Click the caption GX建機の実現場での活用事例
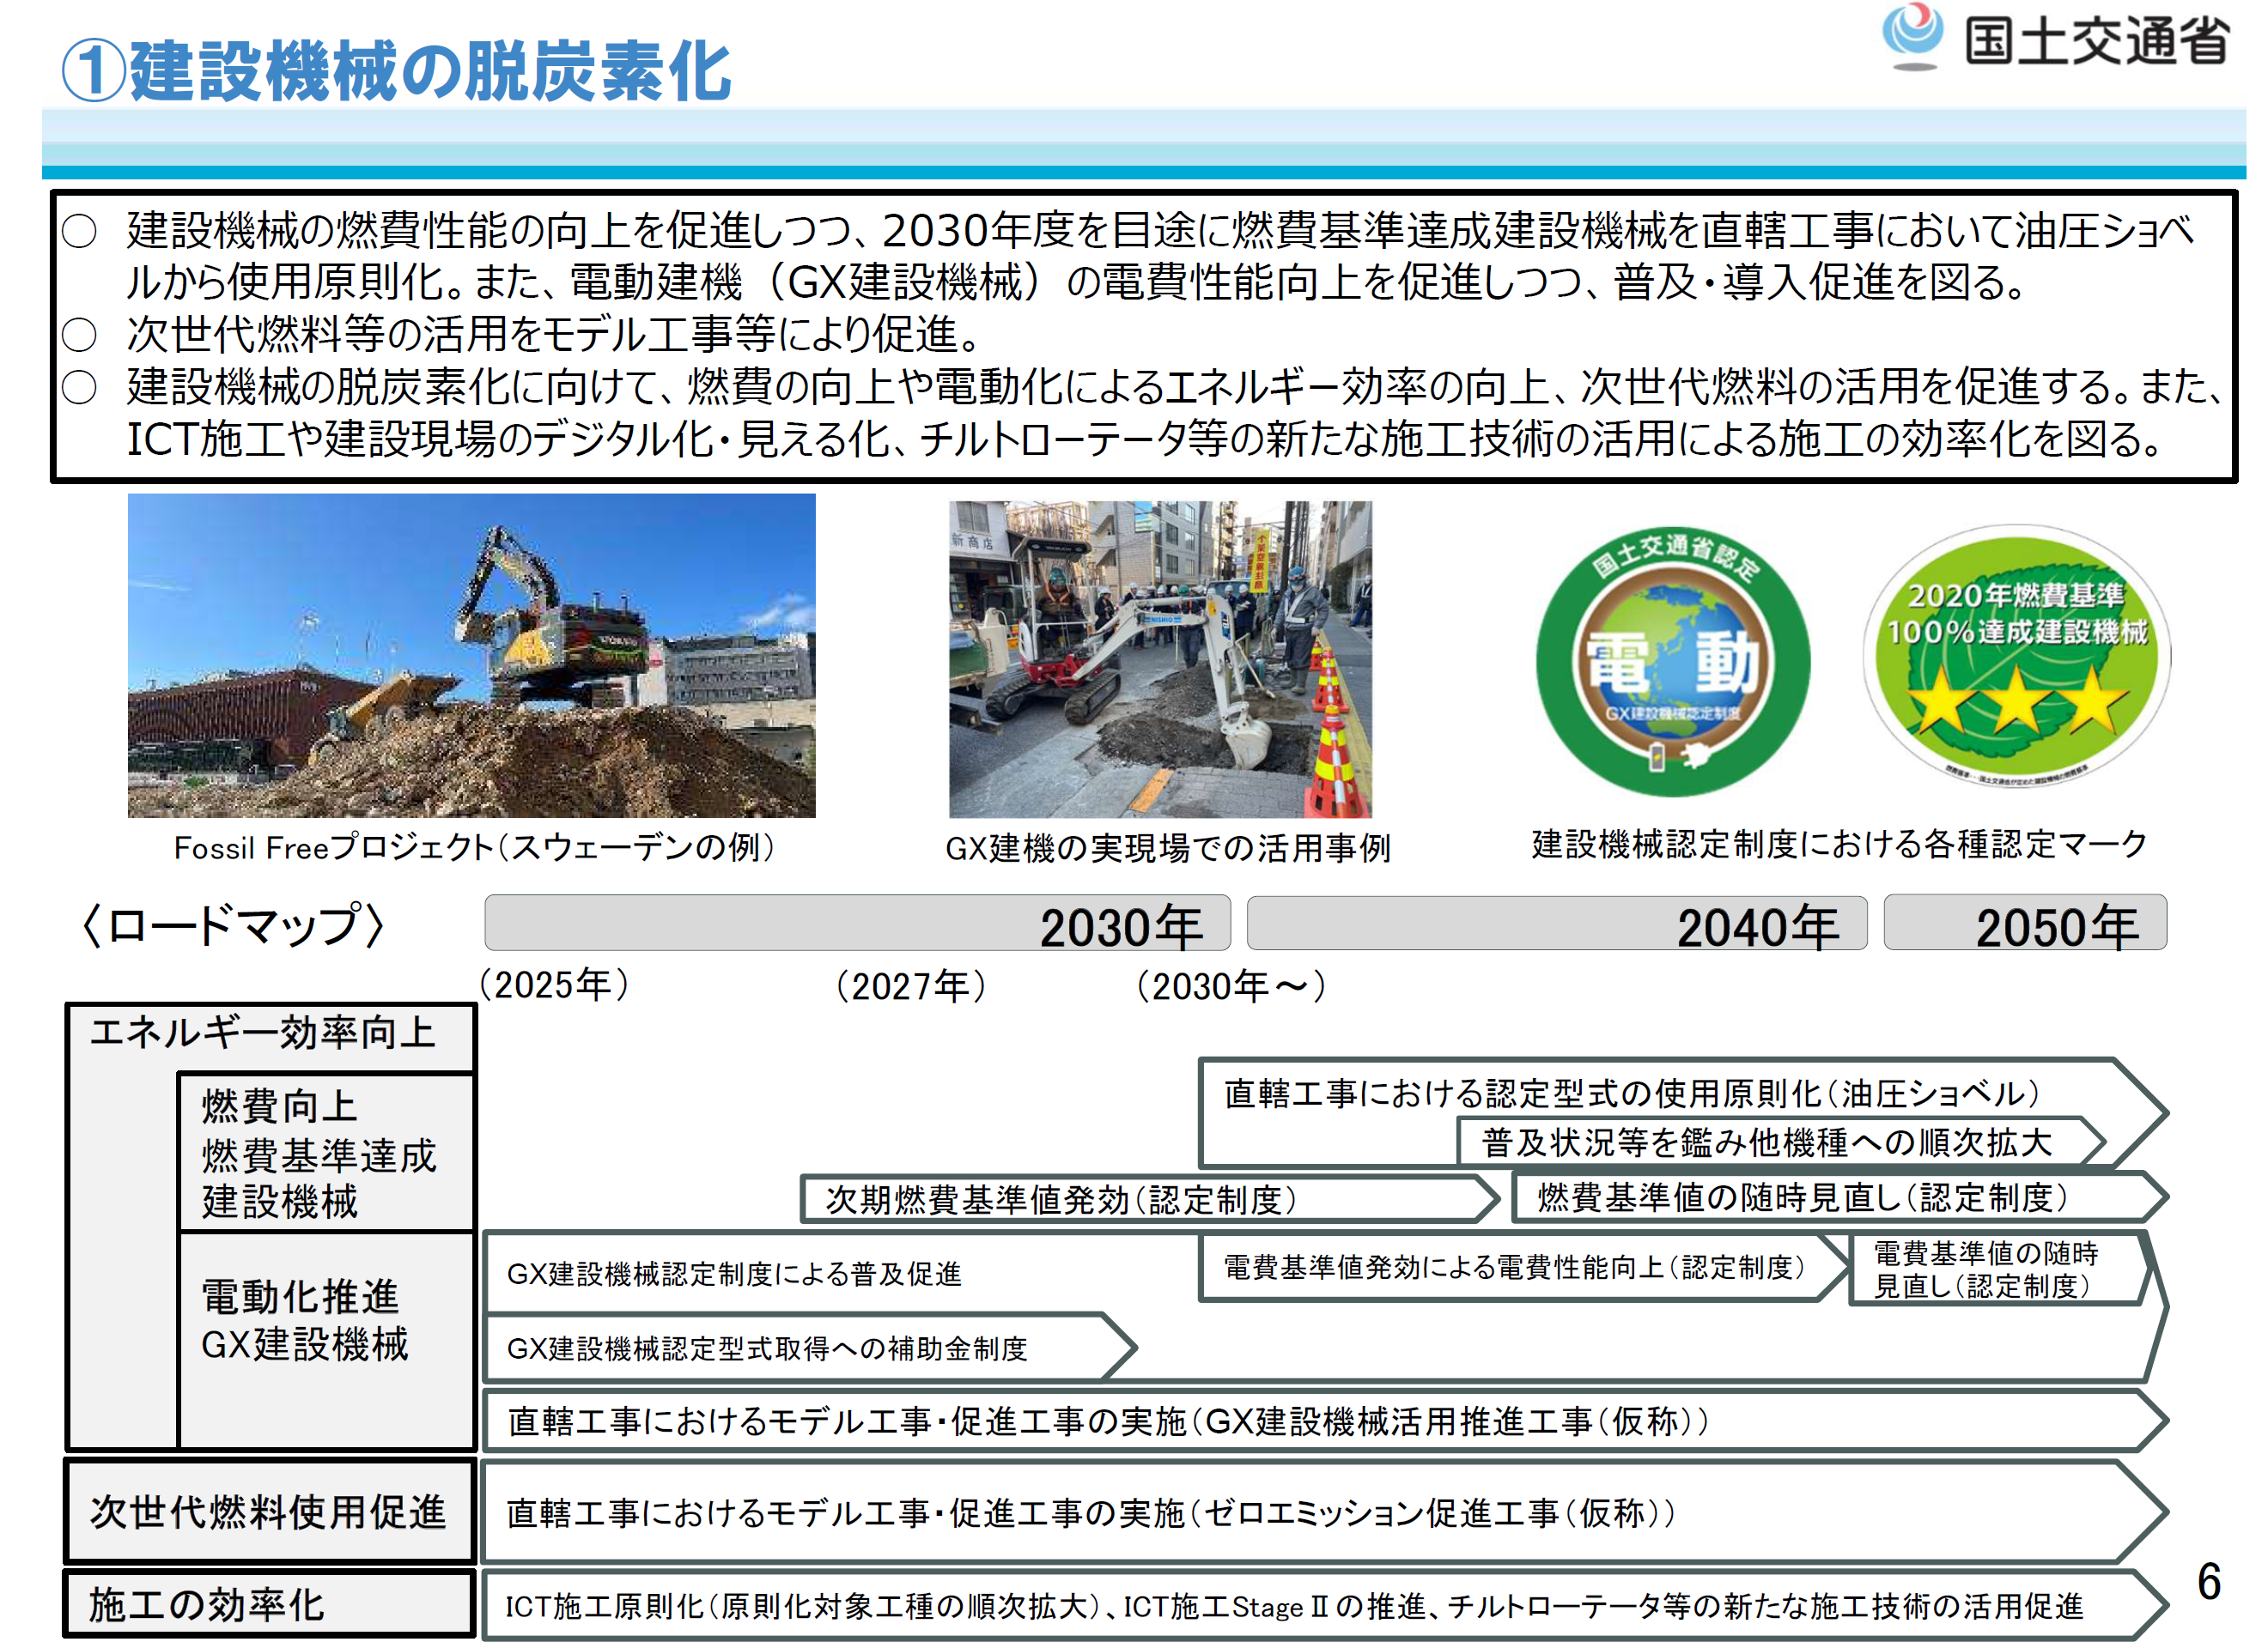 click(1167, 849)
